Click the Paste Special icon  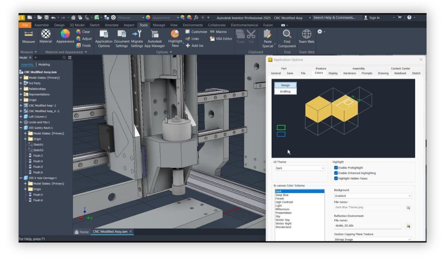pyautogui.click(x=268, y=34)
